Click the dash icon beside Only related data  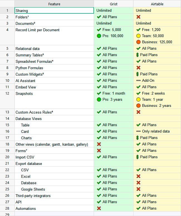tap(138, 131)
